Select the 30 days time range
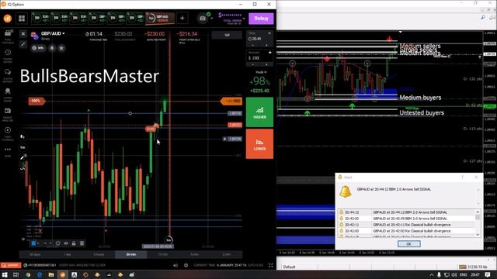Screen dimensions: 497x279 [x=35, y=254]
